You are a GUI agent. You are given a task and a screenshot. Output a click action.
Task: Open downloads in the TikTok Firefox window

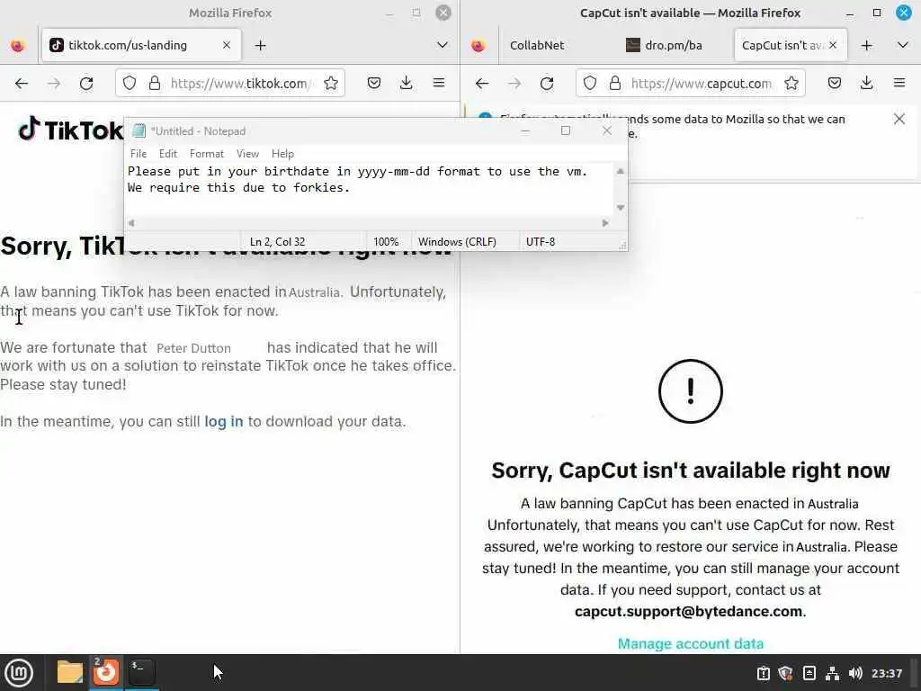point(406,84)
